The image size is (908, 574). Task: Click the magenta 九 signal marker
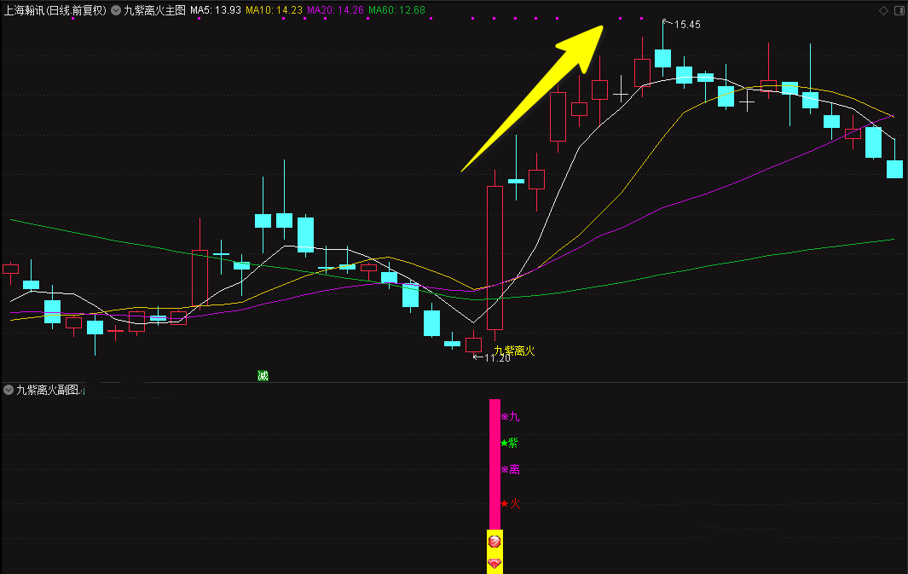(510, 416)
